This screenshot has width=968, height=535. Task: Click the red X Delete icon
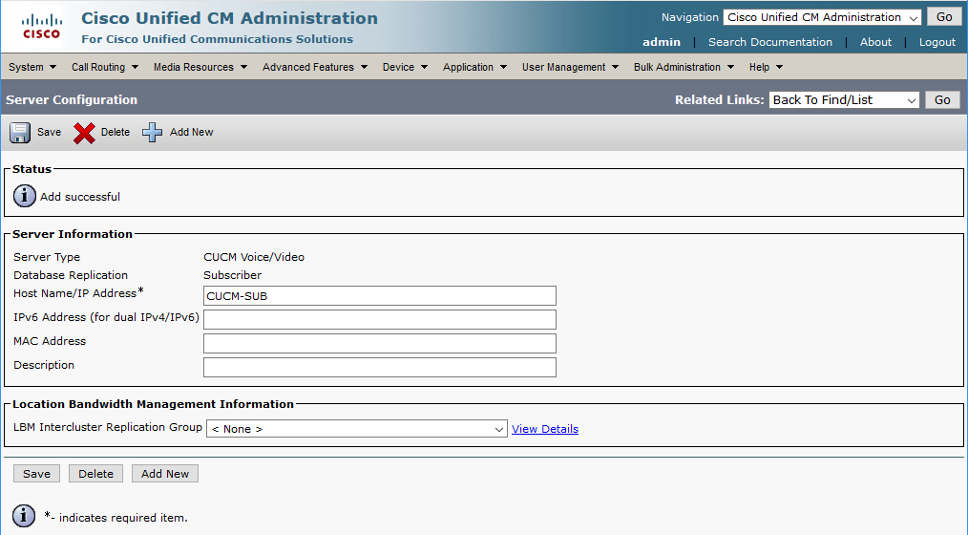pos(84,132)
